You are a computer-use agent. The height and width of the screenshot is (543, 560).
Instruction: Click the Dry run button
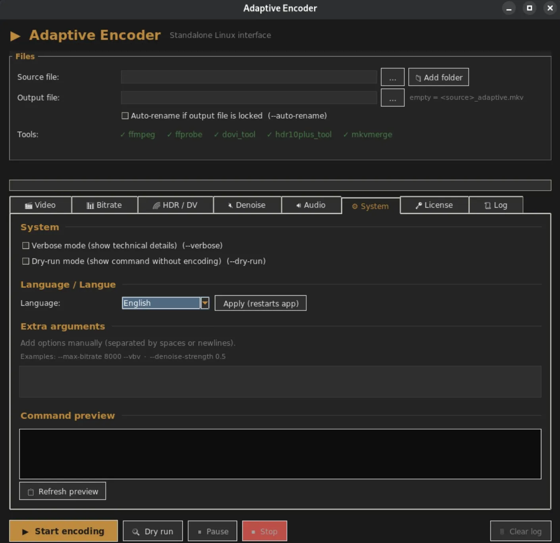[x=153, y=531]
